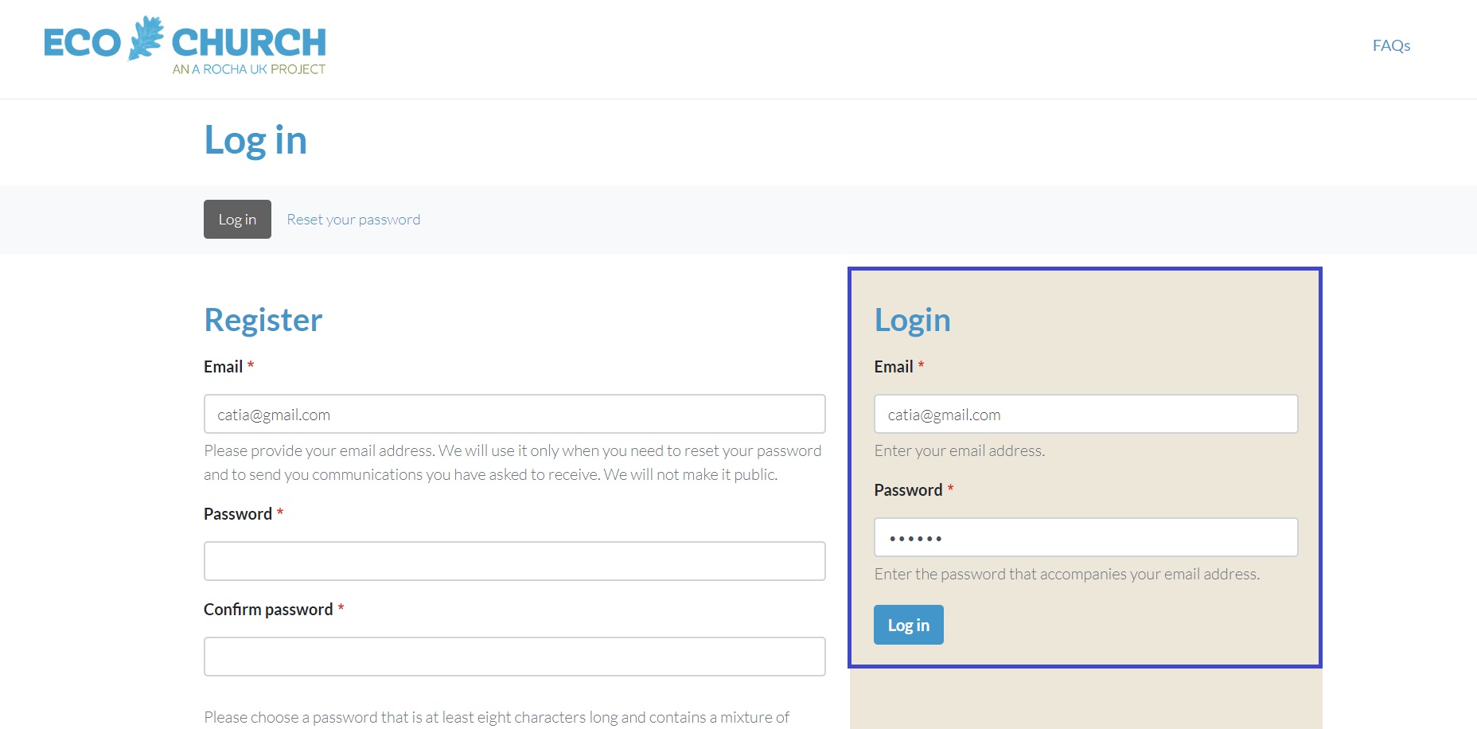Select the dark Log in tab
The width and height of the screenshot is (1477, 729).
(x=237, y=219)
